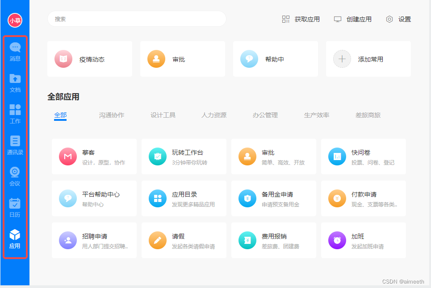Switch to the 沟通协作 tab
The width and height of the screenshot is (431, 288).
112,115
